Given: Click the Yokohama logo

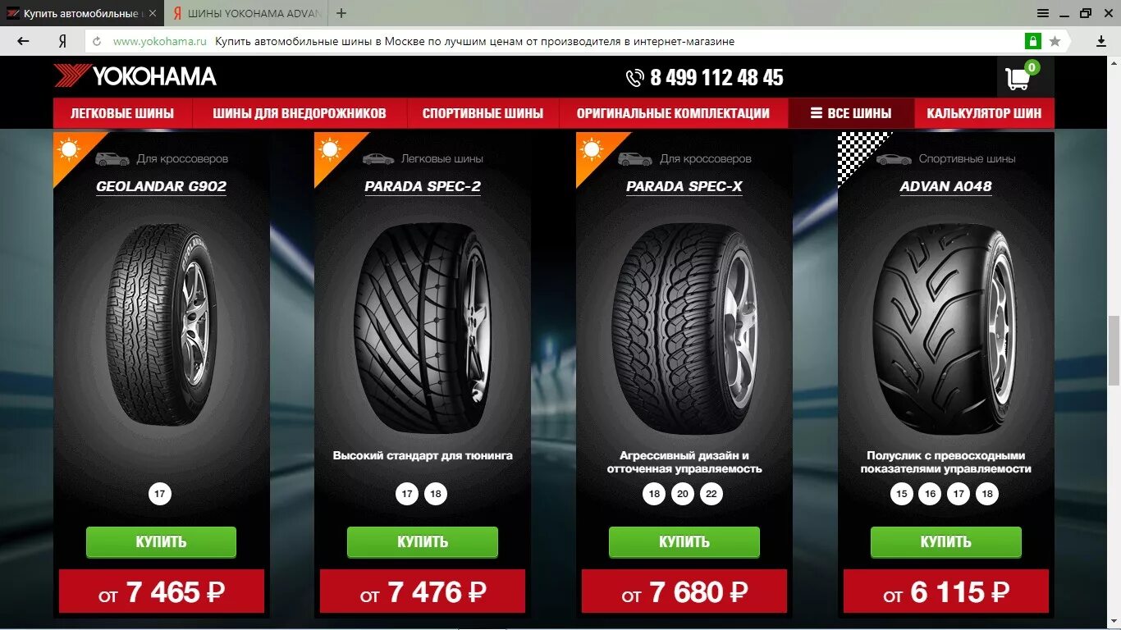Looking at the screenshot, I should [x=135, y=76].
